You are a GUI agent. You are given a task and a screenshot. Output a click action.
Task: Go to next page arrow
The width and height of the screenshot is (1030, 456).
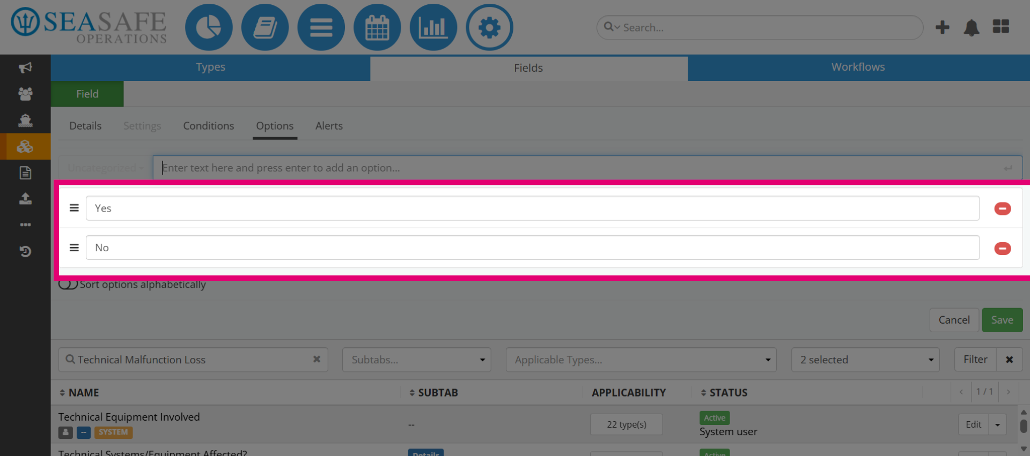coord(1009,392)
